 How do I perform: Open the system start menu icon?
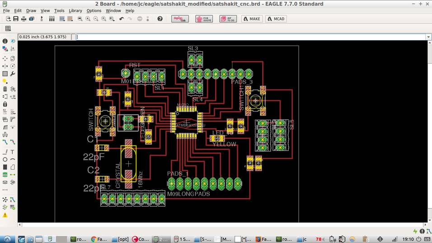pyautogui.click(x=7, y=239)
